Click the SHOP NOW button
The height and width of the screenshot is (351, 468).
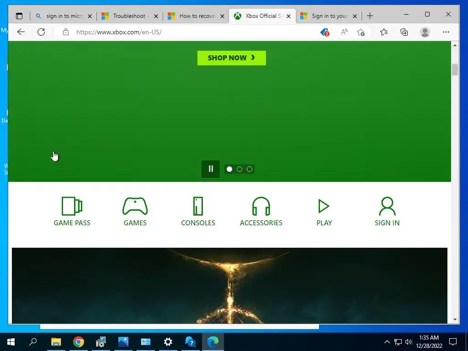point(232,58)
